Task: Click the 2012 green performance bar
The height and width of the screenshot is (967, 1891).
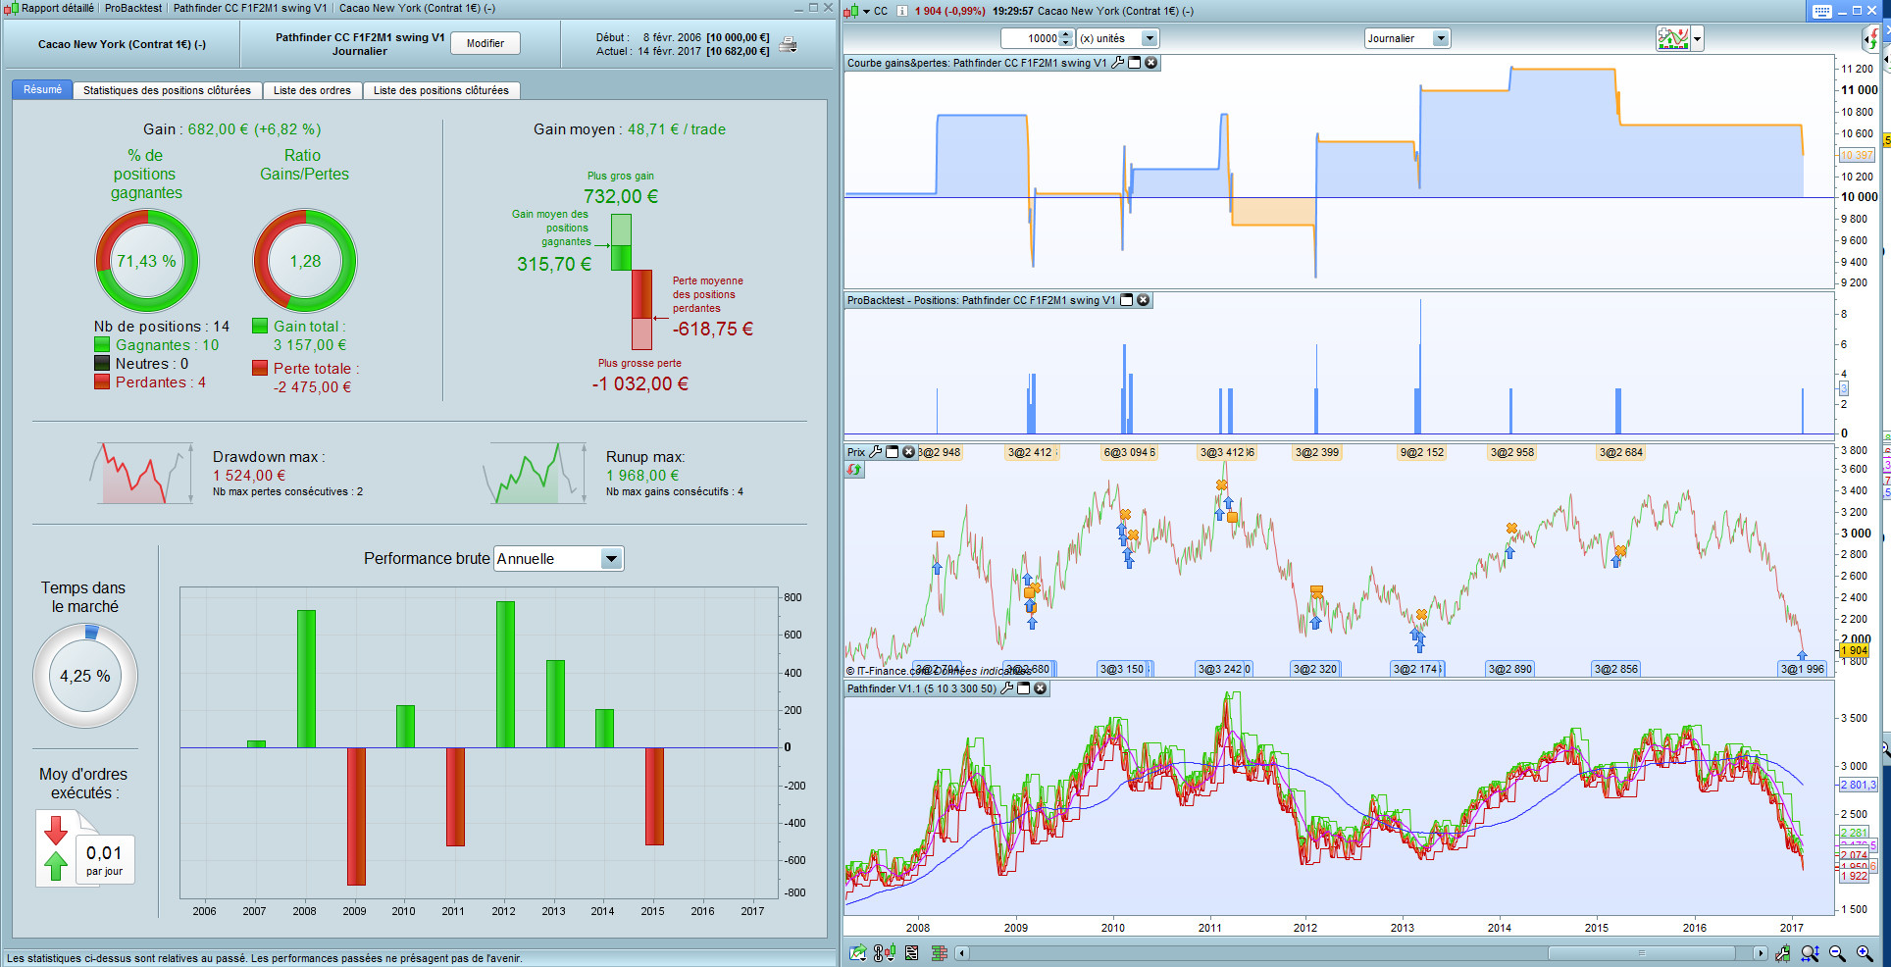Action: click(505, 675)
